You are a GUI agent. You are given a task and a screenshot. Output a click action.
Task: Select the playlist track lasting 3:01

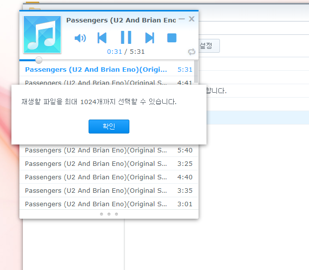[108, 204]
